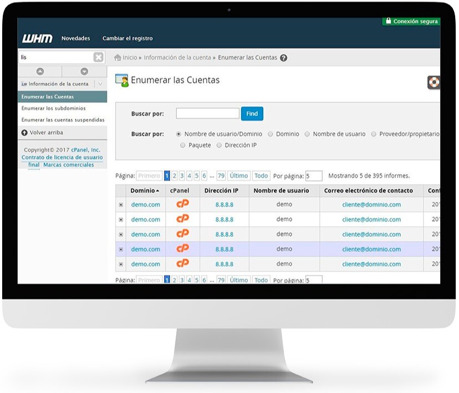The width and height of the screenshot is (459, 393).
Task: Click the Conexión segura lock badge
Action: [412, 21]
